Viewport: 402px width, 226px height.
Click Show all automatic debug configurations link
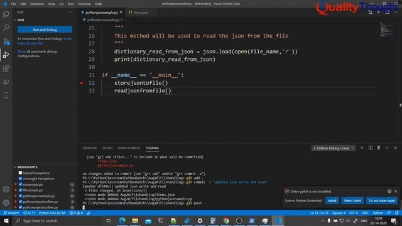coord(21,51)
